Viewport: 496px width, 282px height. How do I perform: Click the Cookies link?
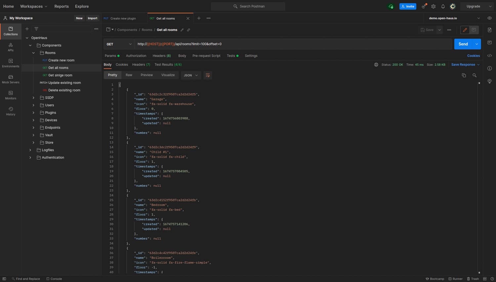[x=473, y=56]
